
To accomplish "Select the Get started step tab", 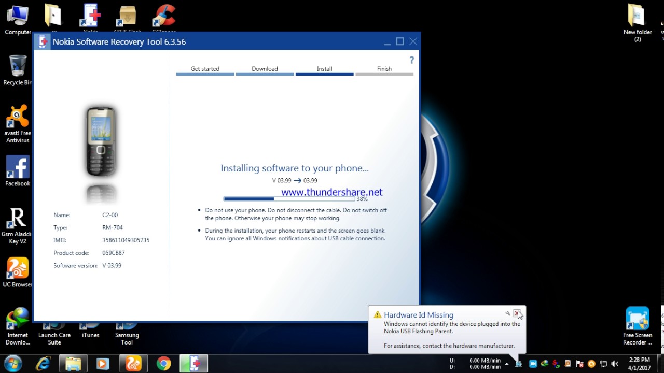I will point(205,70).
